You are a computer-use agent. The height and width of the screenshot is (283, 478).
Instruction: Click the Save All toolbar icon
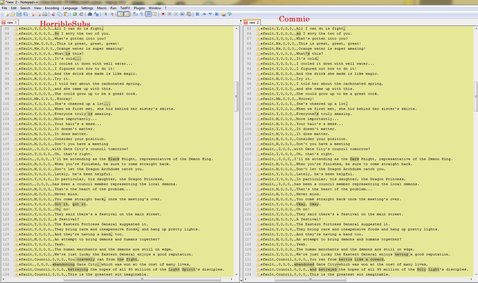tap(25, 14)
